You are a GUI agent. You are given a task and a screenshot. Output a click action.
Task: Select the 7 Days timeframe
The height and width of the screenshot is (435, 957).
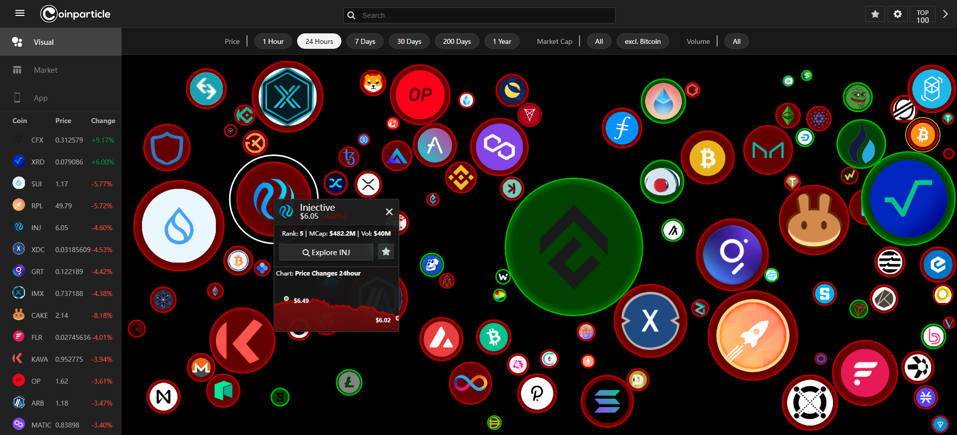coord(365,41)
